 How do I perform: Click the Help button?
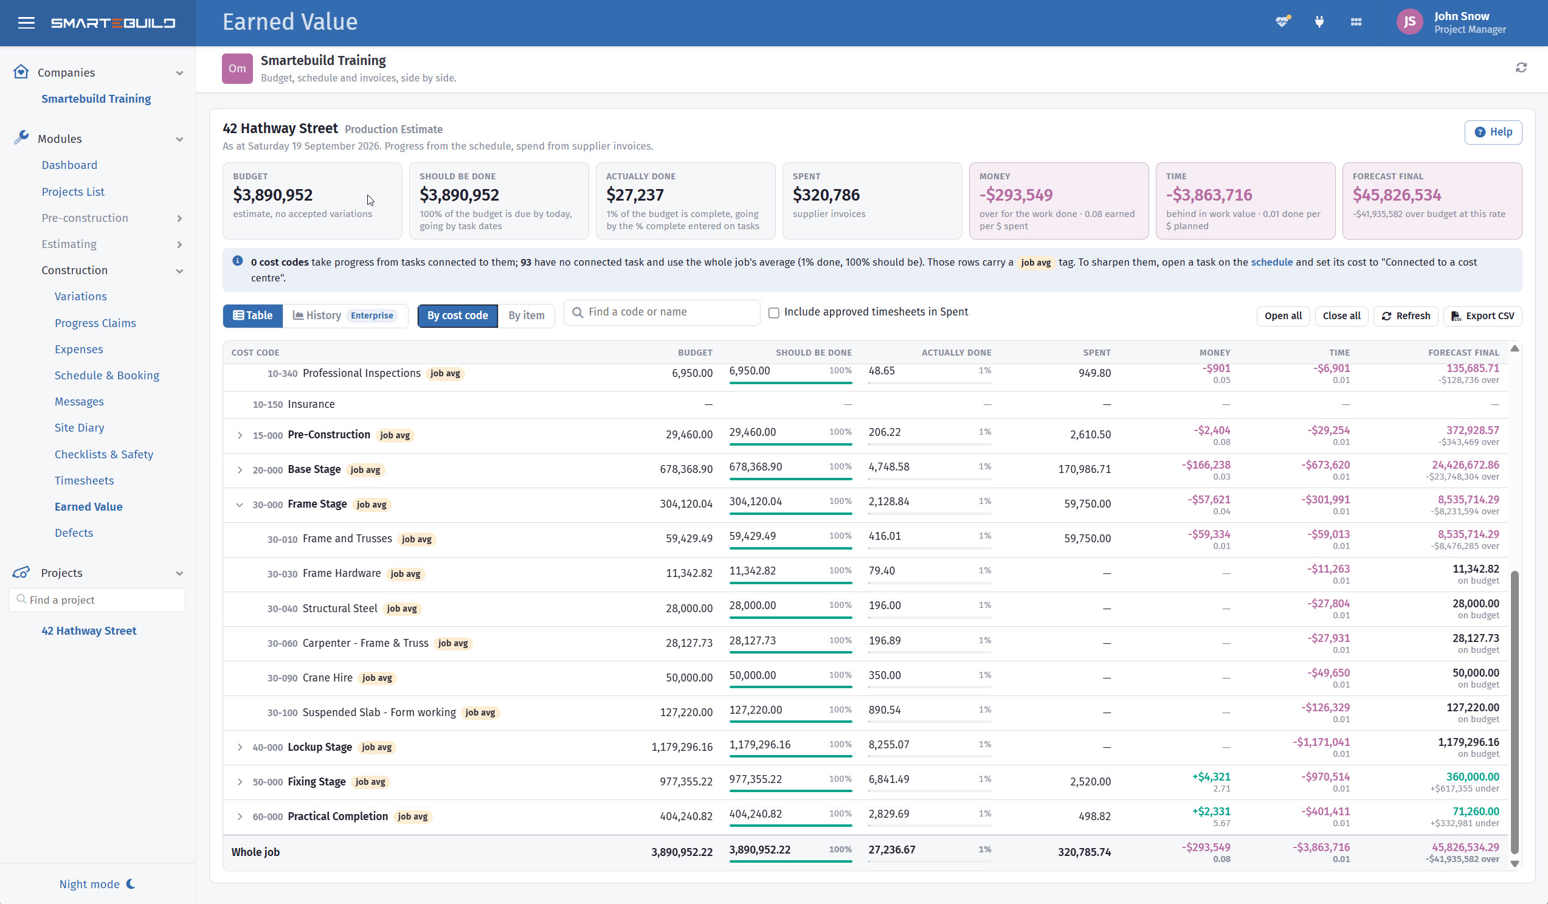1493,132
